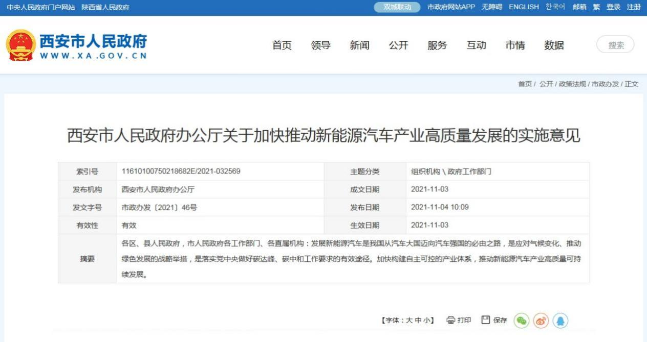647x342 pixels.
Task: Set font size to small (小)
Action: click(425, 321)
